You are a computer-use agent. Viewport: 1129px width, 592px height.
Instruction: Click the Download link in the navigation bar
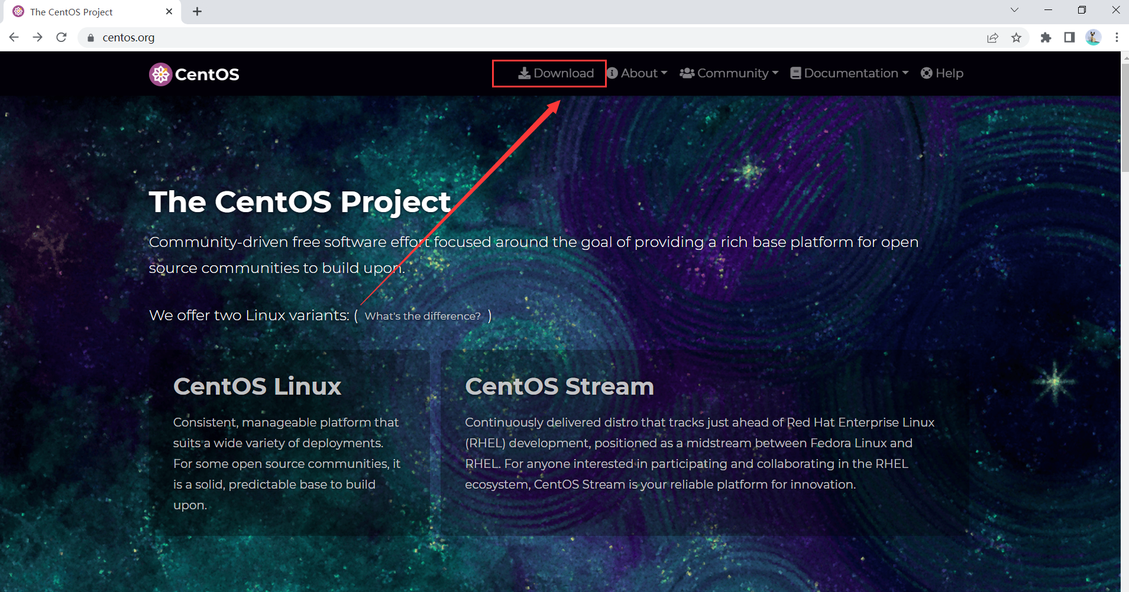click(x=556, y=73)
